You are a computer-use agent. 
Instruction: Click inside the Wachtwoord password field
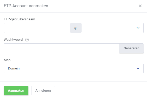pyautogui.click(x=62, y=48)
